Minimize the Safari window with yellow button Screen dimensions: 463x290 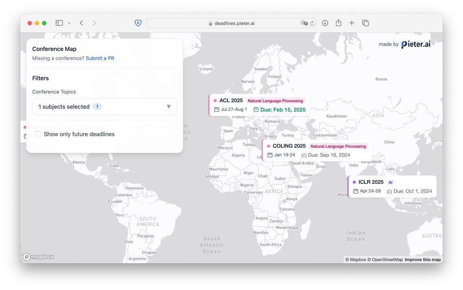point(37,23)
